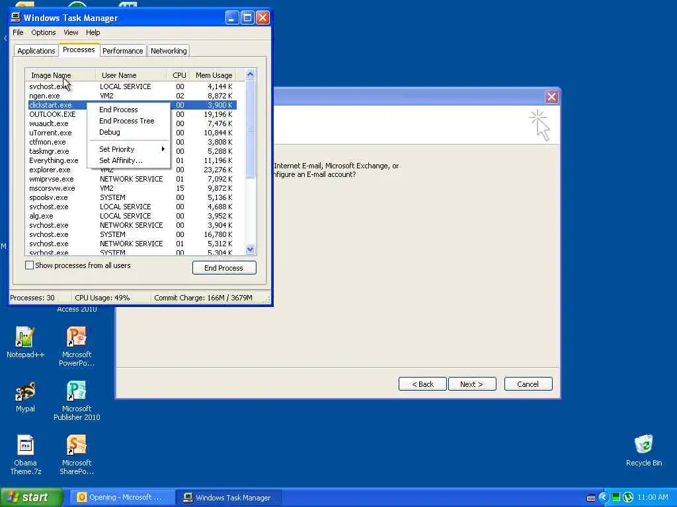Click the End Process button
The height and width of the screenshot is (507, 677).
click(x=224, y=268)
